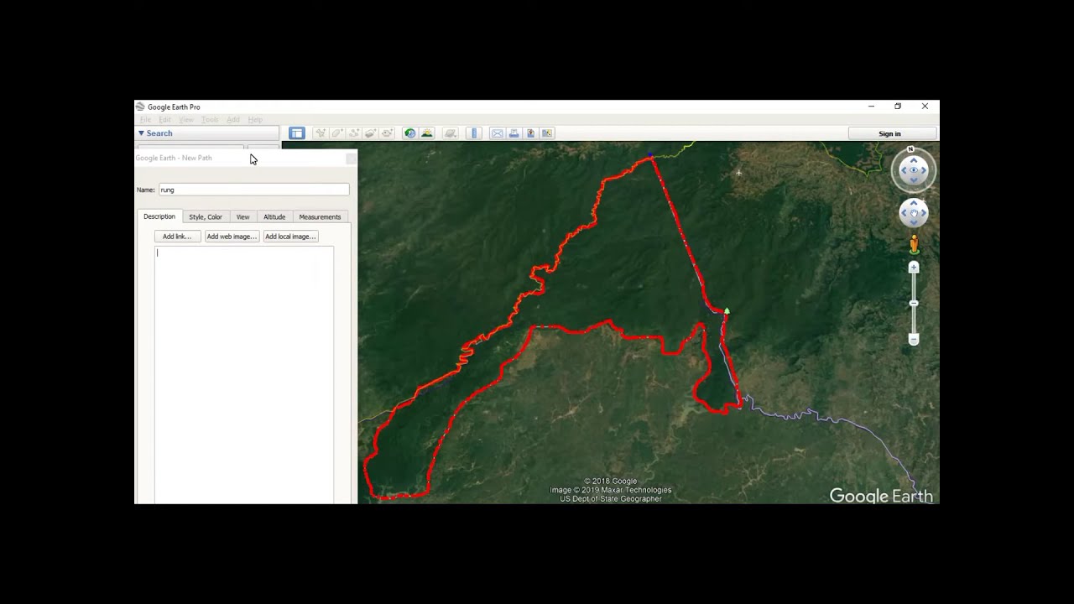Open the Add menu
Viewport: 1074px width, 604px height.
coord(233,120)
